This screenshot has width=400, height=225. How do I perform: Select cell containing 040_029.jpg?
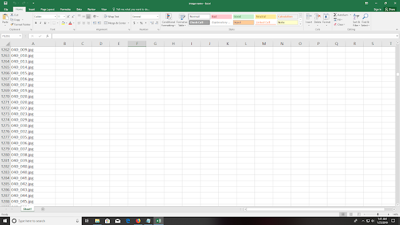pyautogui.click(x=33, y=119)
